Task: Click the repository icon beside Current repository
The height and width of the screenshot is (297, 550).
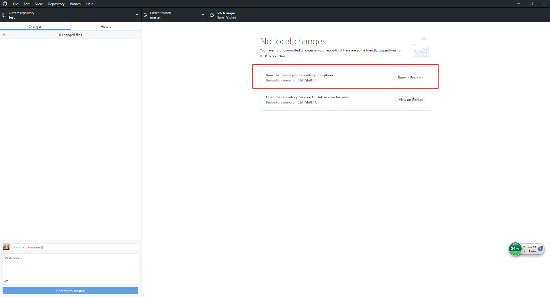Action: pos(4,15)
